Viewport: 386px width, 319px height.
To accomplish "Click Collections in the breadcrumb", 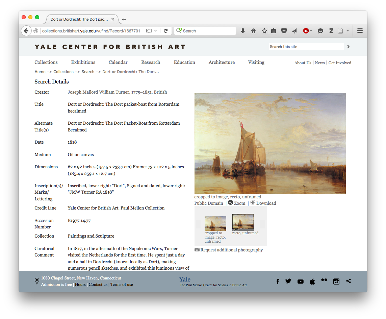I will coord(63,72).
